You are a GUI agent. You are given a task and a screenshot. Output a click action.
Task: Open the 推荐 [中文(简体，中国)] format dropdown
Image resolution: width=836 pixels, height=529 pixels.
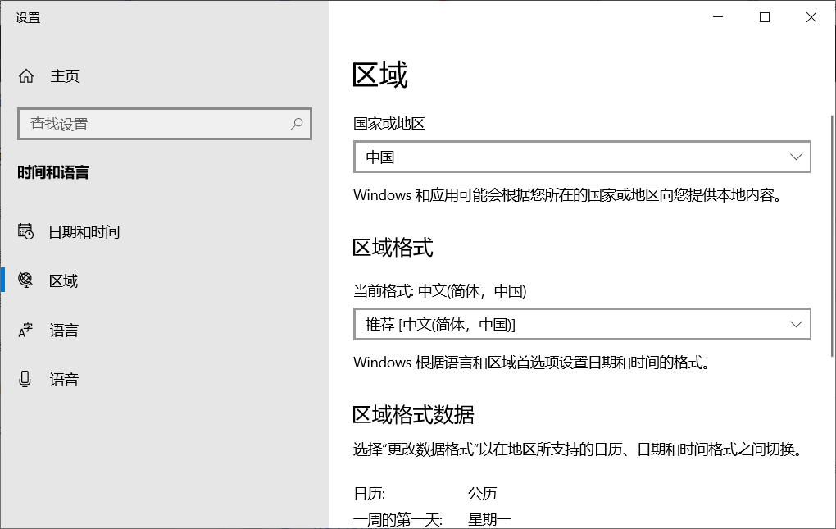(x=566, y=325)
